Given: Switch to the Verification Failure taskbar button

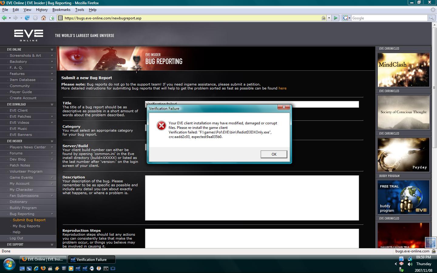Looking at the screenshot, I should pos(92,259).
